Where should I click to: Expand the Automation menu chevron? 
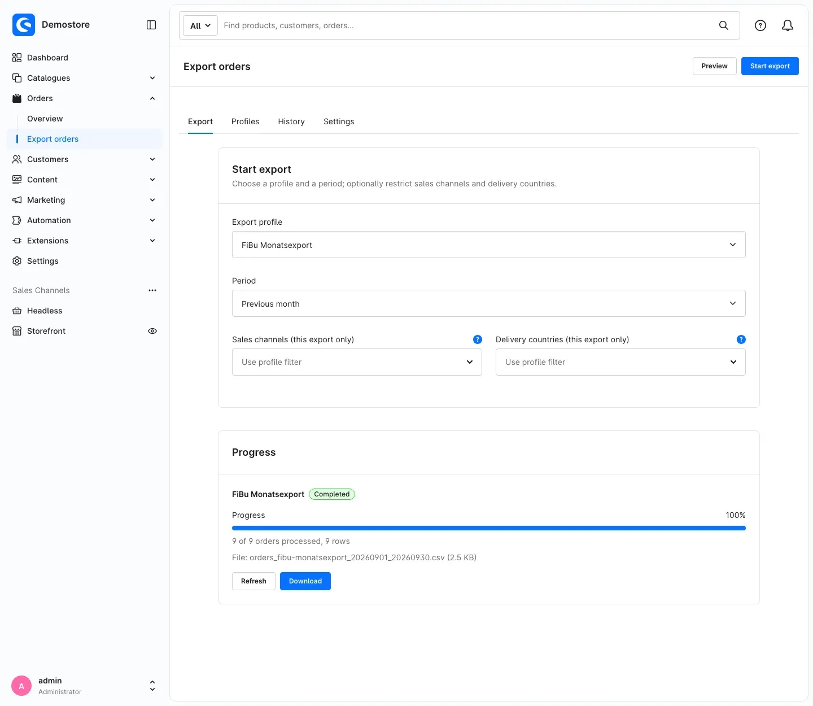pyautogui.click(x=152, y=220)
